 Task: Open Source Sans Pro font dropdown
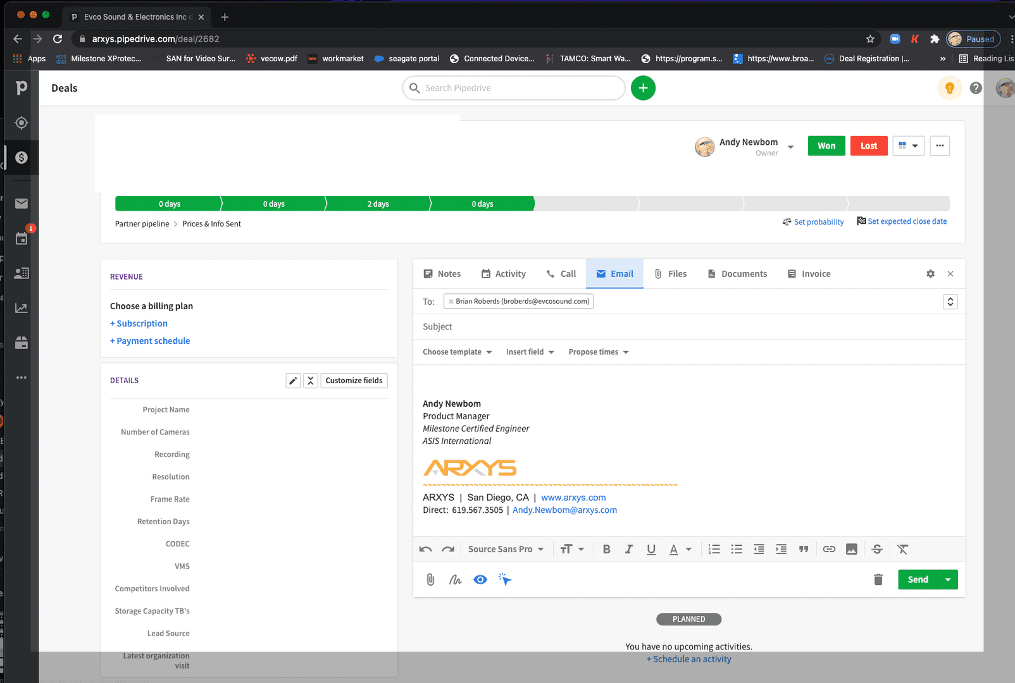[x=506, y=549]
